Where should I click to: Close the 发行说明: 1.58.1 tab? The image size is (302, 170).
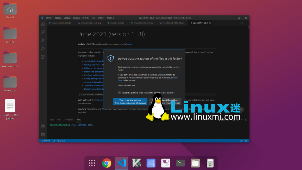[x=210, y=23]
